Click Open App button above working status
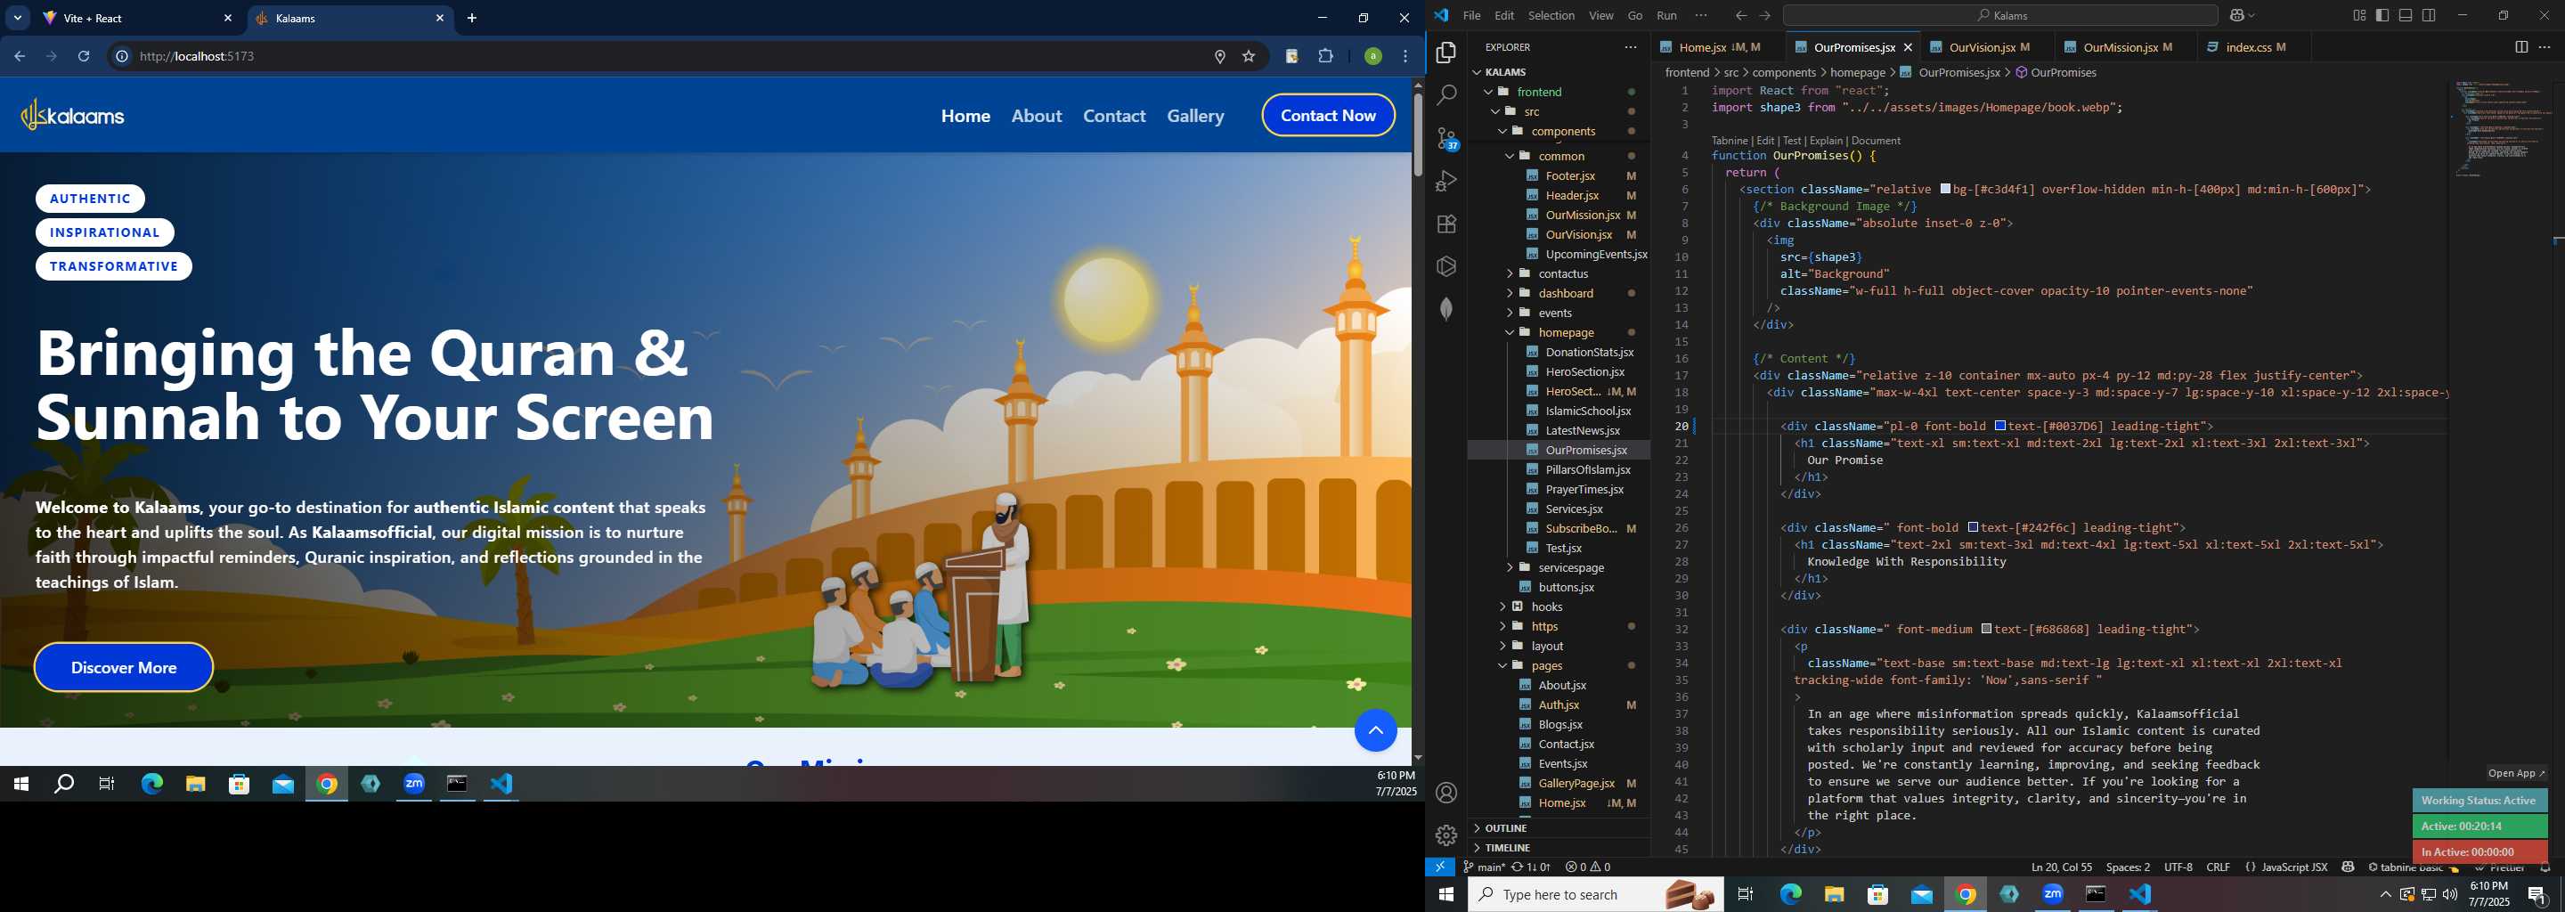Viewport: 2565px width, 912px height. click(x=2515, y=774)
